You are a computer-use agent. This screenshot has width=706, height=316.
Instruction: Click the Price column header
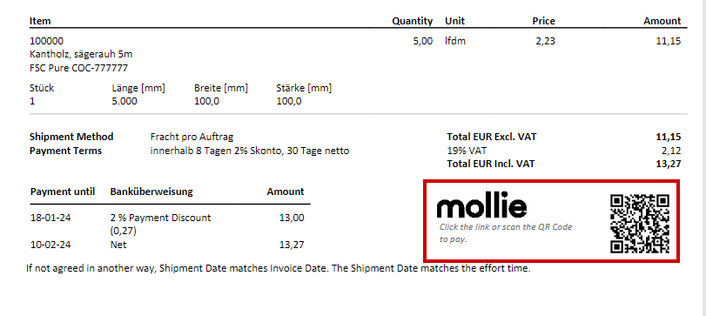click(x=543, y=21)
